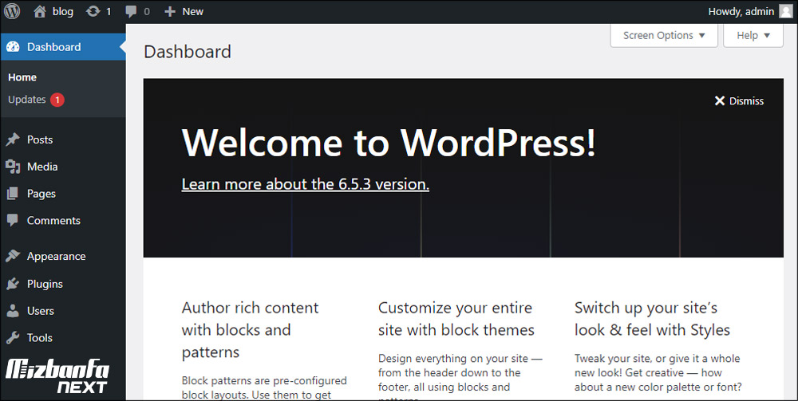Click the Plugins plug icon
Screen dimensions: 798x401
tap(13, 284)
